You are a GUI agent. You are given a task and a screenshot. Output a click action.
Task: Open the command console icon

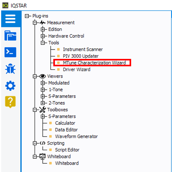tap(11, 52)
